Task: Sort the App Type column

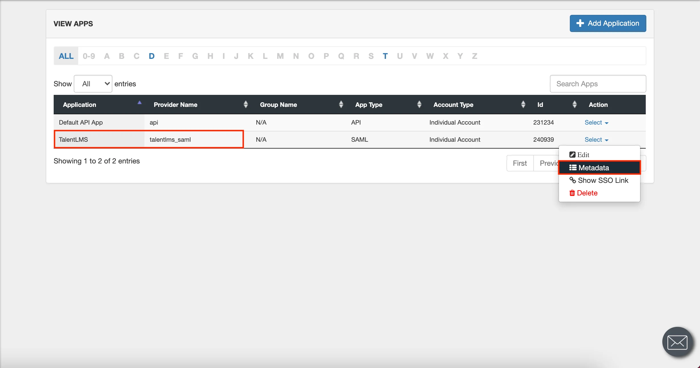Action: pos(419,105)
